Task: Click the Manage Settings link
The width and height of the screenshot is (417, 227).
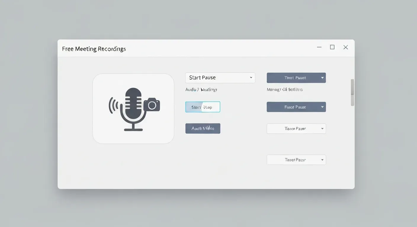Action: pos(284,89)
